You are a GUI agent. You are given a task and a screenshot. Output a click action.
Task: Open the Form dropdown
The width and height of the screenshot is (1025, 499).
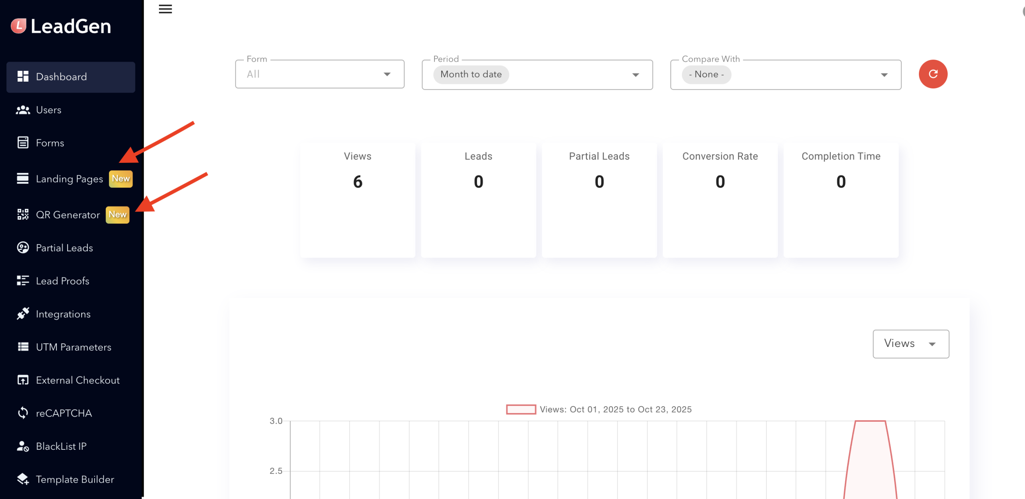[x=320, y=74]
